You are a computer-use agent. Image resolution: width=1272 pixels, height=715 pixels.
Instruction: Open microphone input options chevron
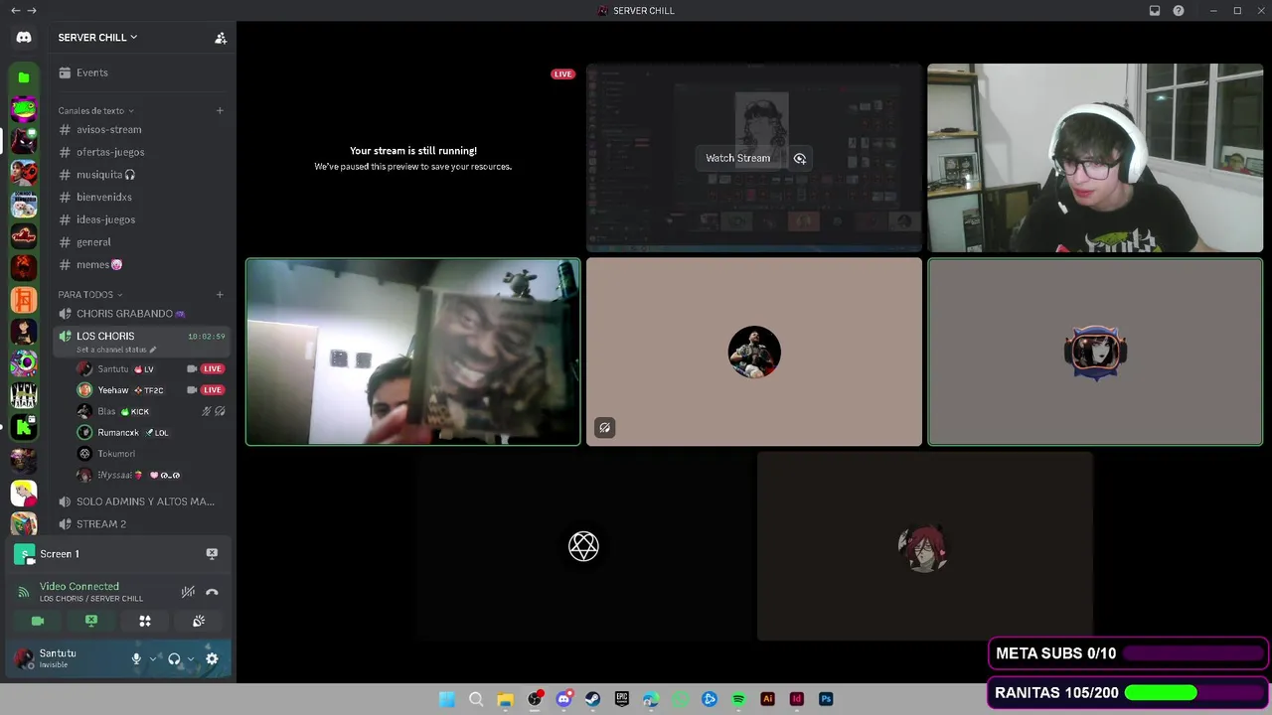point(152,658)
